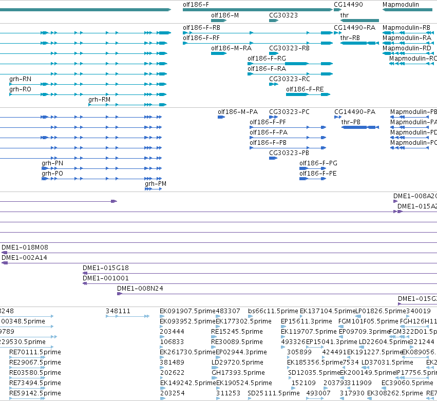This screenshot has width=437, height=401.
Task: Click BAC clone DME1-002A14
Action: (x=24, y=258)
